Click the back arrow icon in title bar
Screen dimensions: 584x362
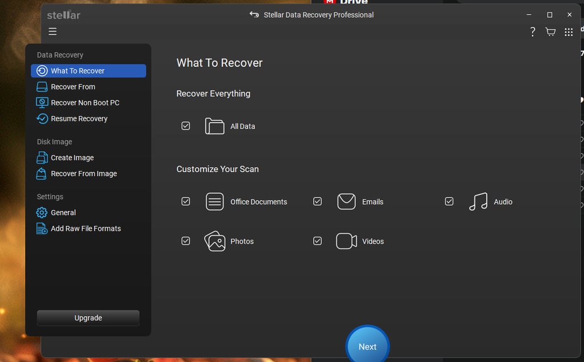(x=254, y=14)
